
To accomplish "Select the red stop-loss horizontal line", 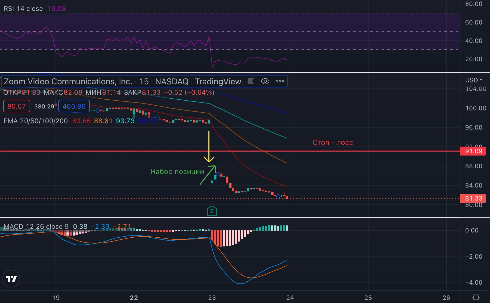I will click(230, 151).
